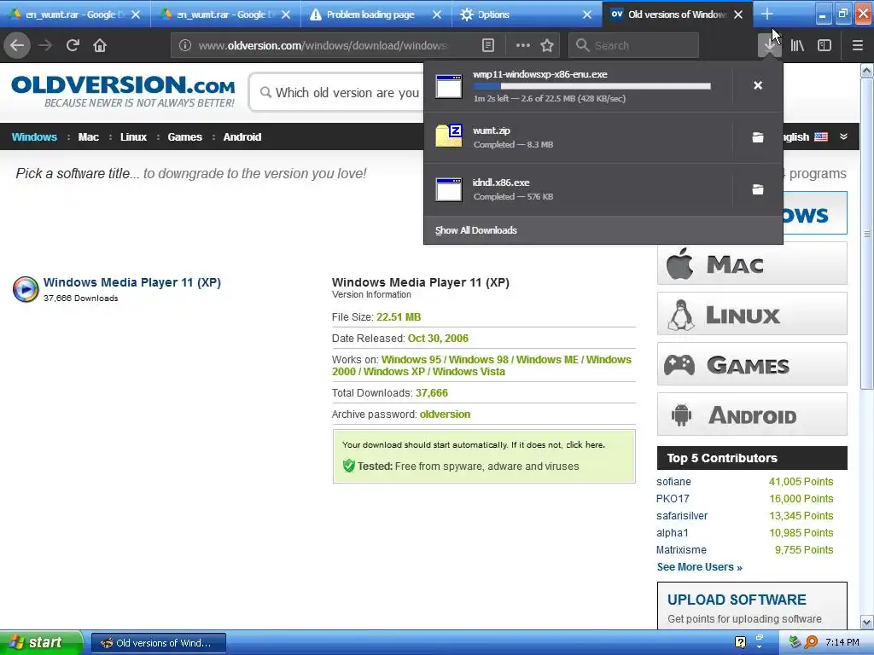Reload the current page
The image size is (874, 655).
coord(73,46)
